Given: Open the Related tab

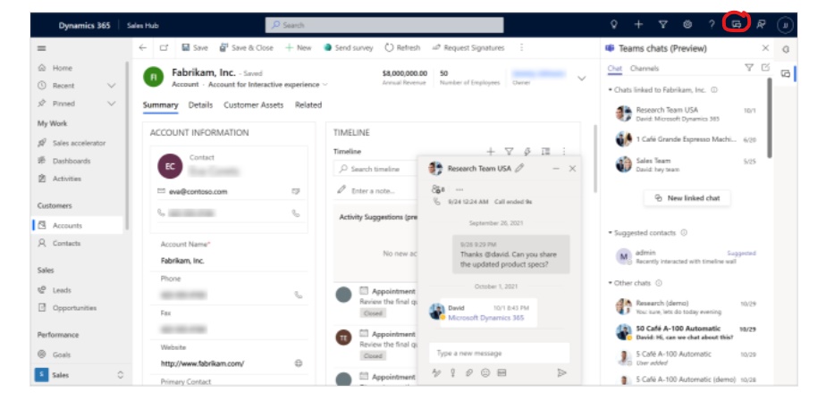Looking at the screenshot, I should [x=308, y=104].
